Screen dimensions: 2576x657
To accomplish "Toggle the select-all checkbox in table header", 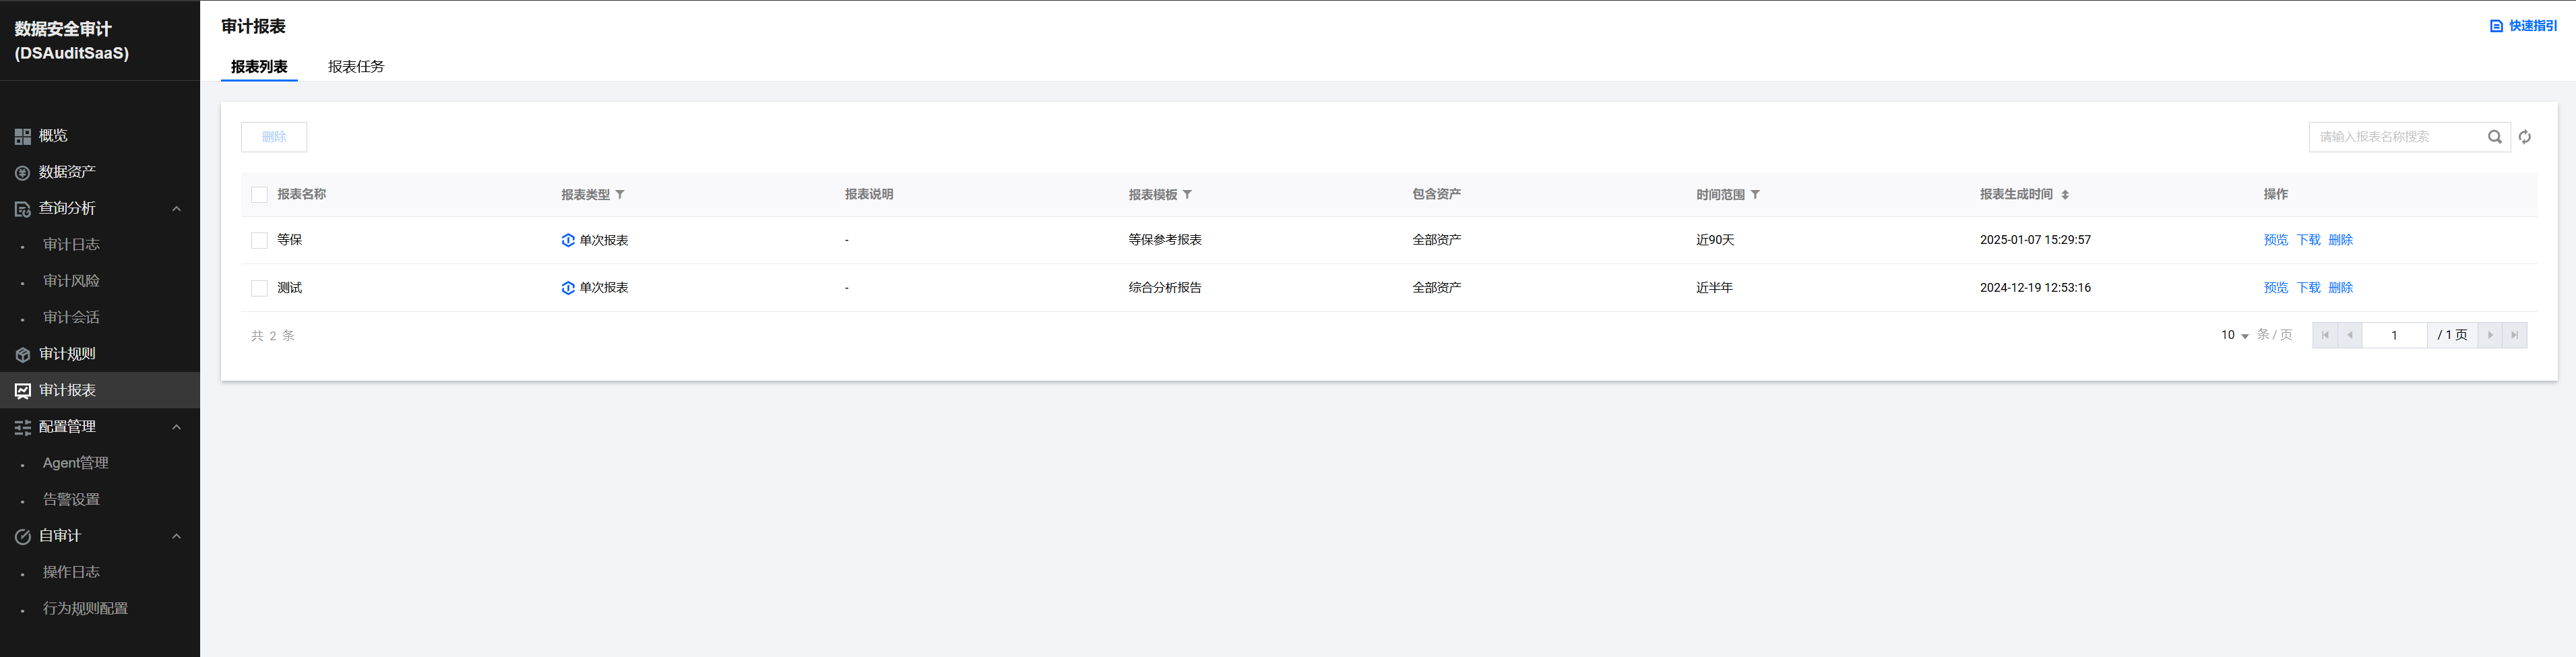I will (x=259, y=195).
